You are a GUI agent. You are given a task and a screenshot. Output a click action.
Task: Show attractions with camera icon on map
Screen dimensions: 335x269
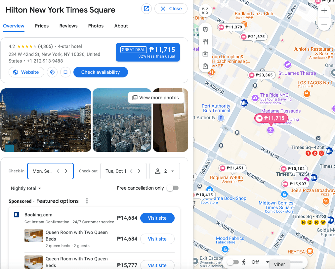[x=205, y=54]
